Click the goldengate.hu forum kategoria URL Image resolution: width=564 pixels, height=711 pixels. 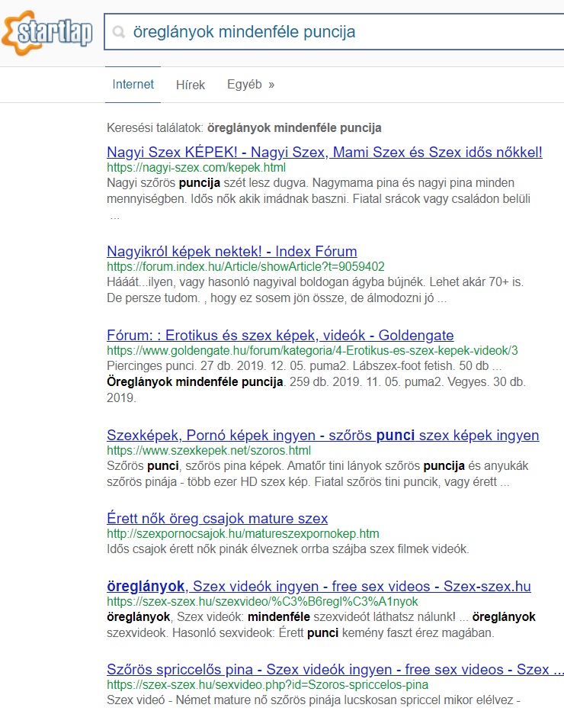pos(312,351)
